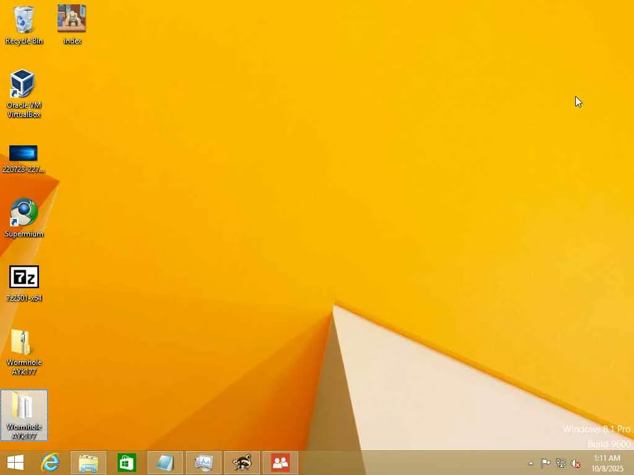Select the Recycle Bin desktop icon
The height and width of the screenshot is (475, 634).
tap(24, 24)
